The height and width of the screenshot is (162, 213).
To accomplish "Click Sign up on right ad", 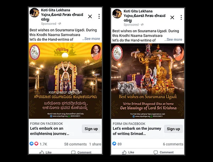I will point(173,129).
